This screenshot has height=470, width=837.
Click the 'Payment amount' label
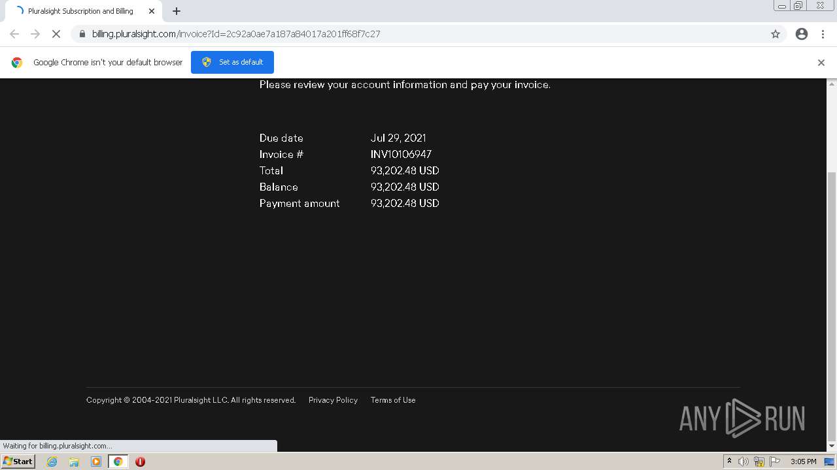pyautogui.click(x=299, y=204)
